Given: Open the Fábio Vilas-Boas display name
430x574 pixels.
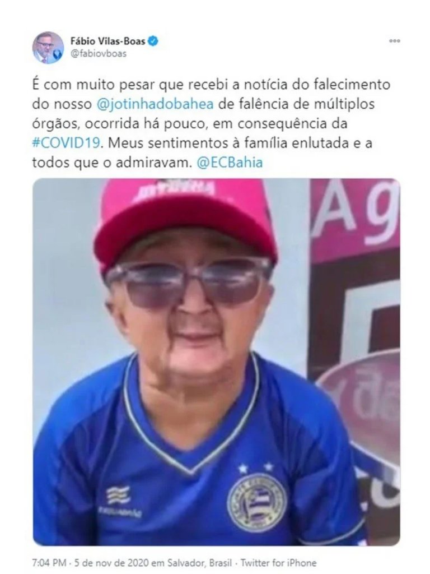Looking at the screenshot, I should click(x=108, y=41).
